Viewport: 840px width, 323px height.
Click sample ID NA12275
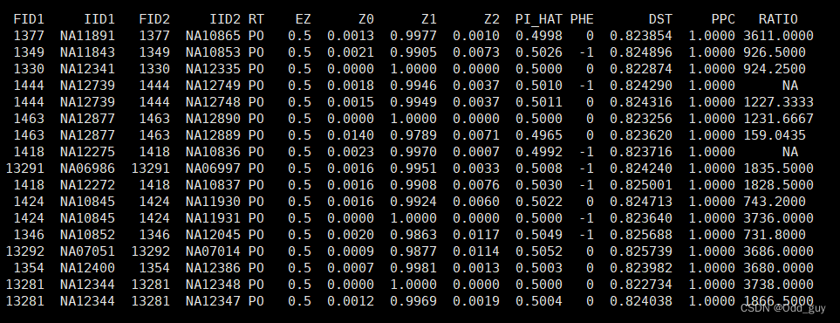pos(88,153)
